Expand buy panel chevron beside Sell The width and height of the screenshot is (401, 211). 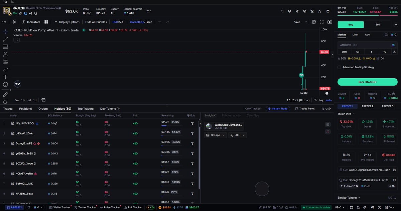tap(396, 24)
